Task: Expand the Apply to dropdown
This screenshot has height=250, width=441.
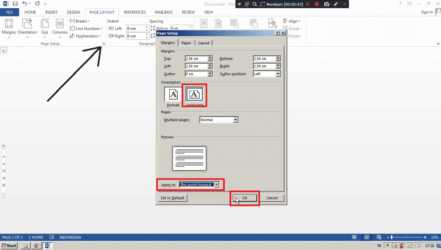Action: [217, 184]
